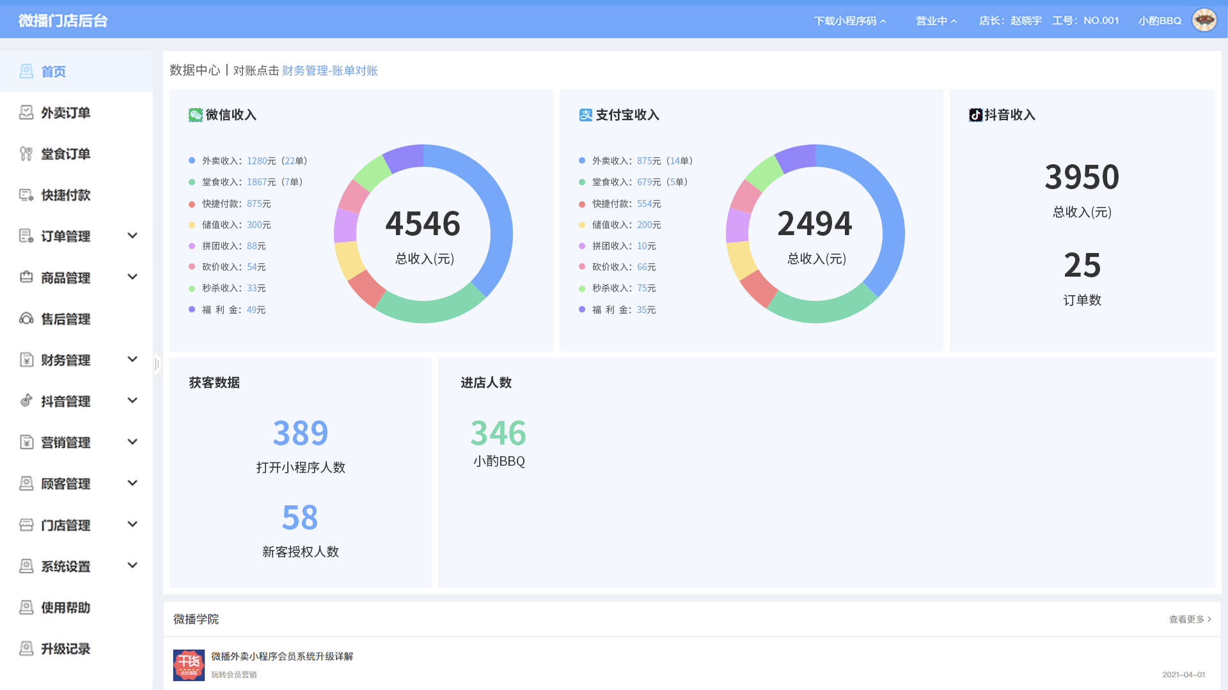Click the 门店管理 storefront icon

[x=26, y=525]
